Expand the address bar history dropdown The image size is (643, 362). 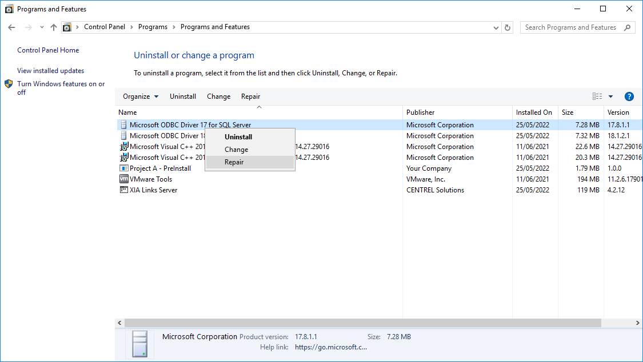click(496, 27)
